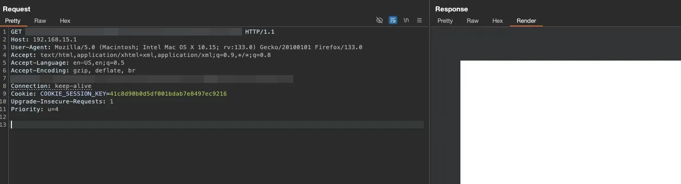Screen dimensions: 681x184
Task: Click the Accept-Encoding header line
Action: pos(73,71)
